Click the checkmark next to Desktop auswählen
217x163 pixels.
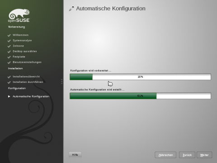9,52
